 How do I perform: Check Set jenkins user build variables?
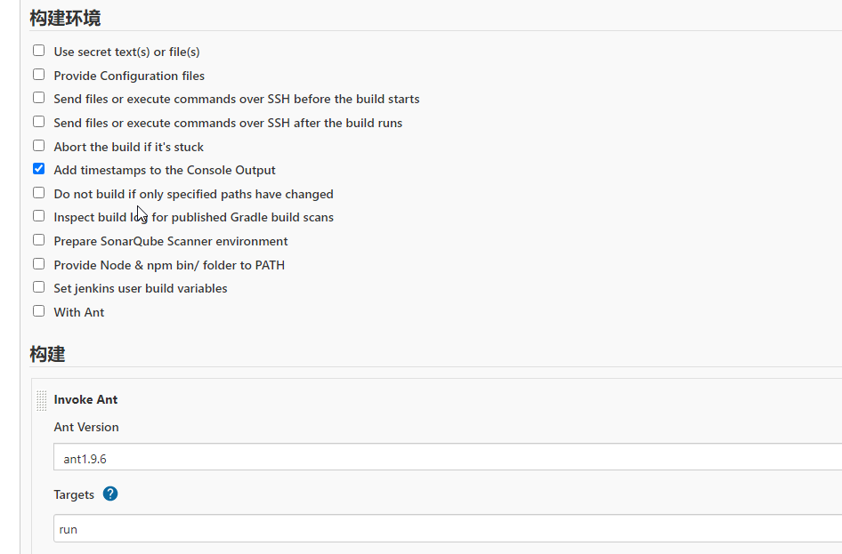tap(38, 287)
